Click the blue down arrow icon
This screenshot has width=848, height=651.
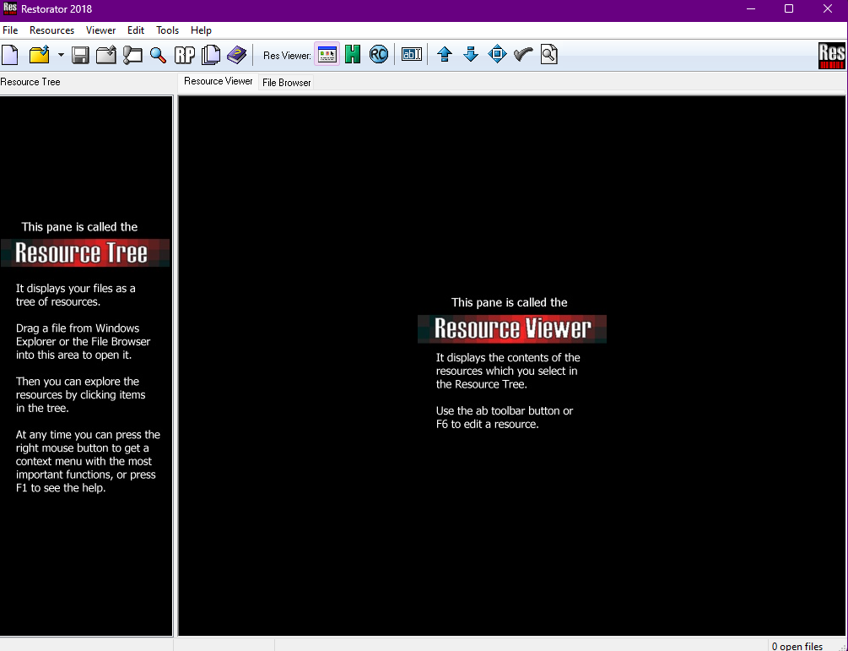coord(471,54)
